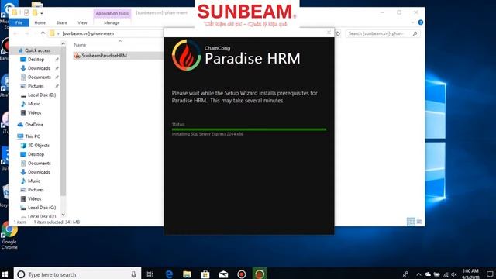Open the Explorer Help question mark icon
Image resolution: width=496 pixels, height=279 pixels.
[420, 22]
